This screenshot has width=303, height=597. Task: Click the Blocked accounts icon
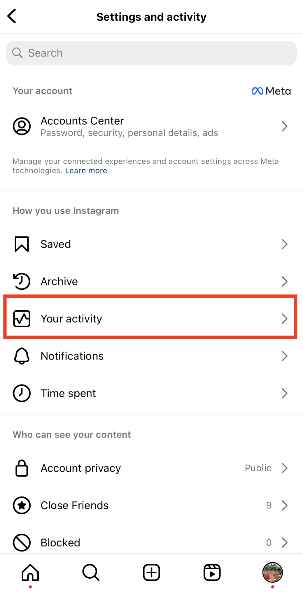click(x=22, y=542)
